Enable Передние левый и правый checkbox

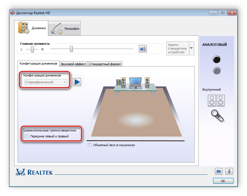[27, 136]
